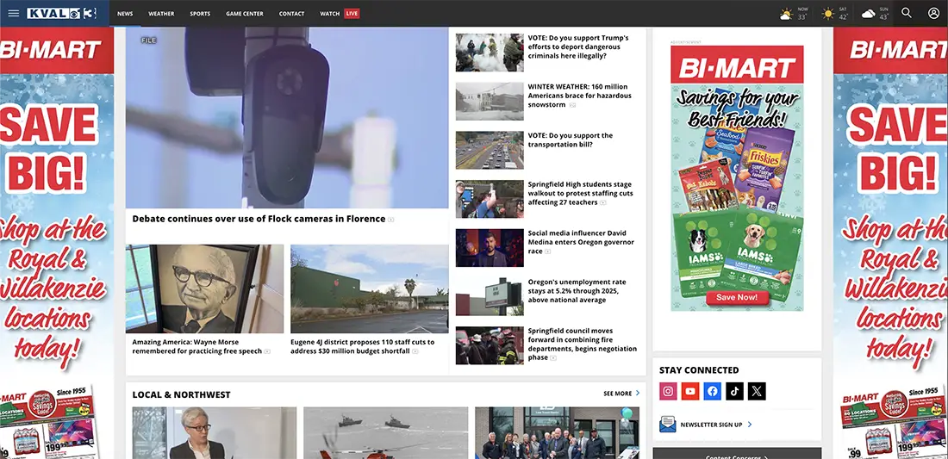The width and height of the screenshot is (948, 459).
Task: Open WINTER WEATHER snowstorm headline
Action: (579, 96)
